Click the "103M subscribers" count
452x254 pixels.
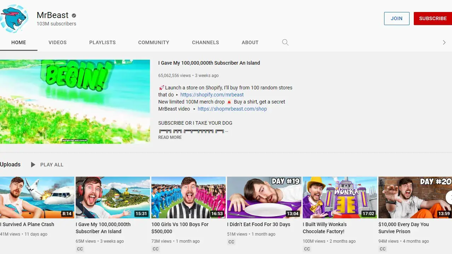[x=57, y=24]
